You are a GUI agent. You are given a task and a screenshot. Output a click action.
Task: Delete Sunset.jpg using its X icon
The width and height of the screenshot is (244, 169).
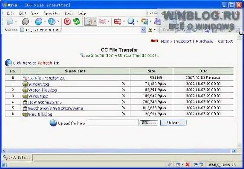[124, 84]
